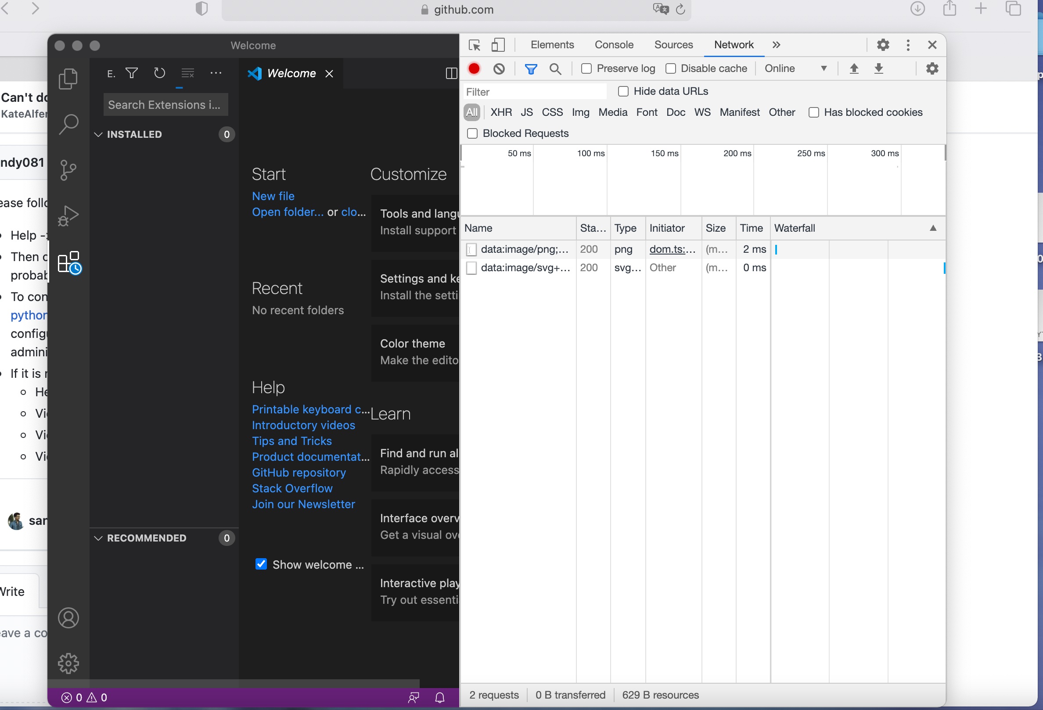
Task: Open the Search panel in VS Code
Action: tap(68, 124)
